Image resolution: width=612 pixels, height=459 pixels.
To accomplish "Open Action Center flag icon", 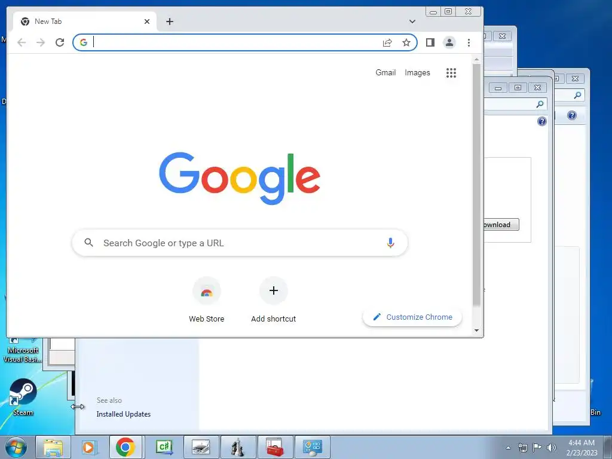I will (x=537, y=447).
